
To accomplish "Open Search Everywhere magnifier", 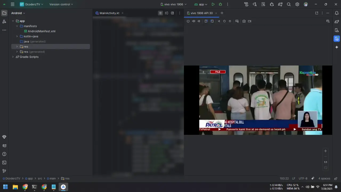I will coord(289,4).
